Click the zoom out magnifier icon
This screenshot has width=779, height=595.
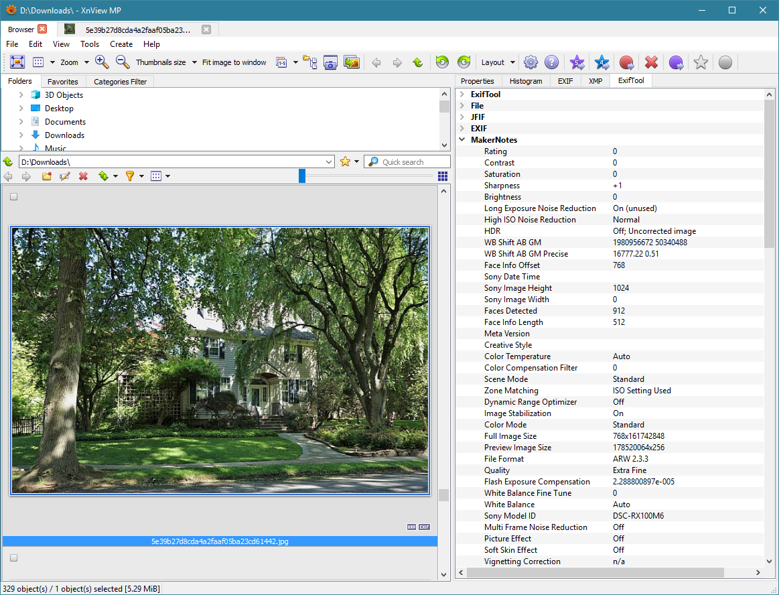123,62
